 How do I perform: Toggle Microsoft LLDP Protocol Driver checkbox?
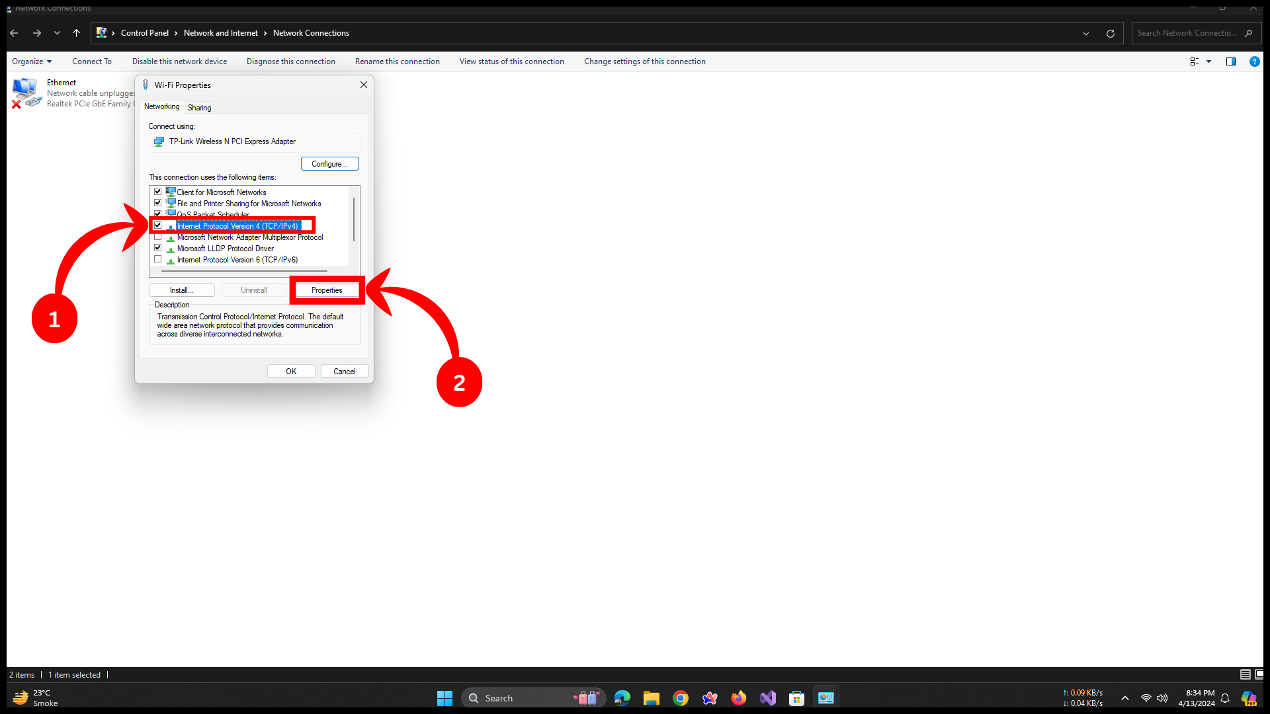point(158,248)
